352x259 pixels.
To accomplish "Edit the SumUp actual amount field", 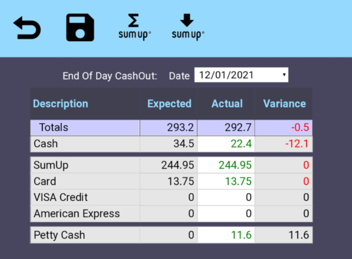I will (x=226, y=165).
